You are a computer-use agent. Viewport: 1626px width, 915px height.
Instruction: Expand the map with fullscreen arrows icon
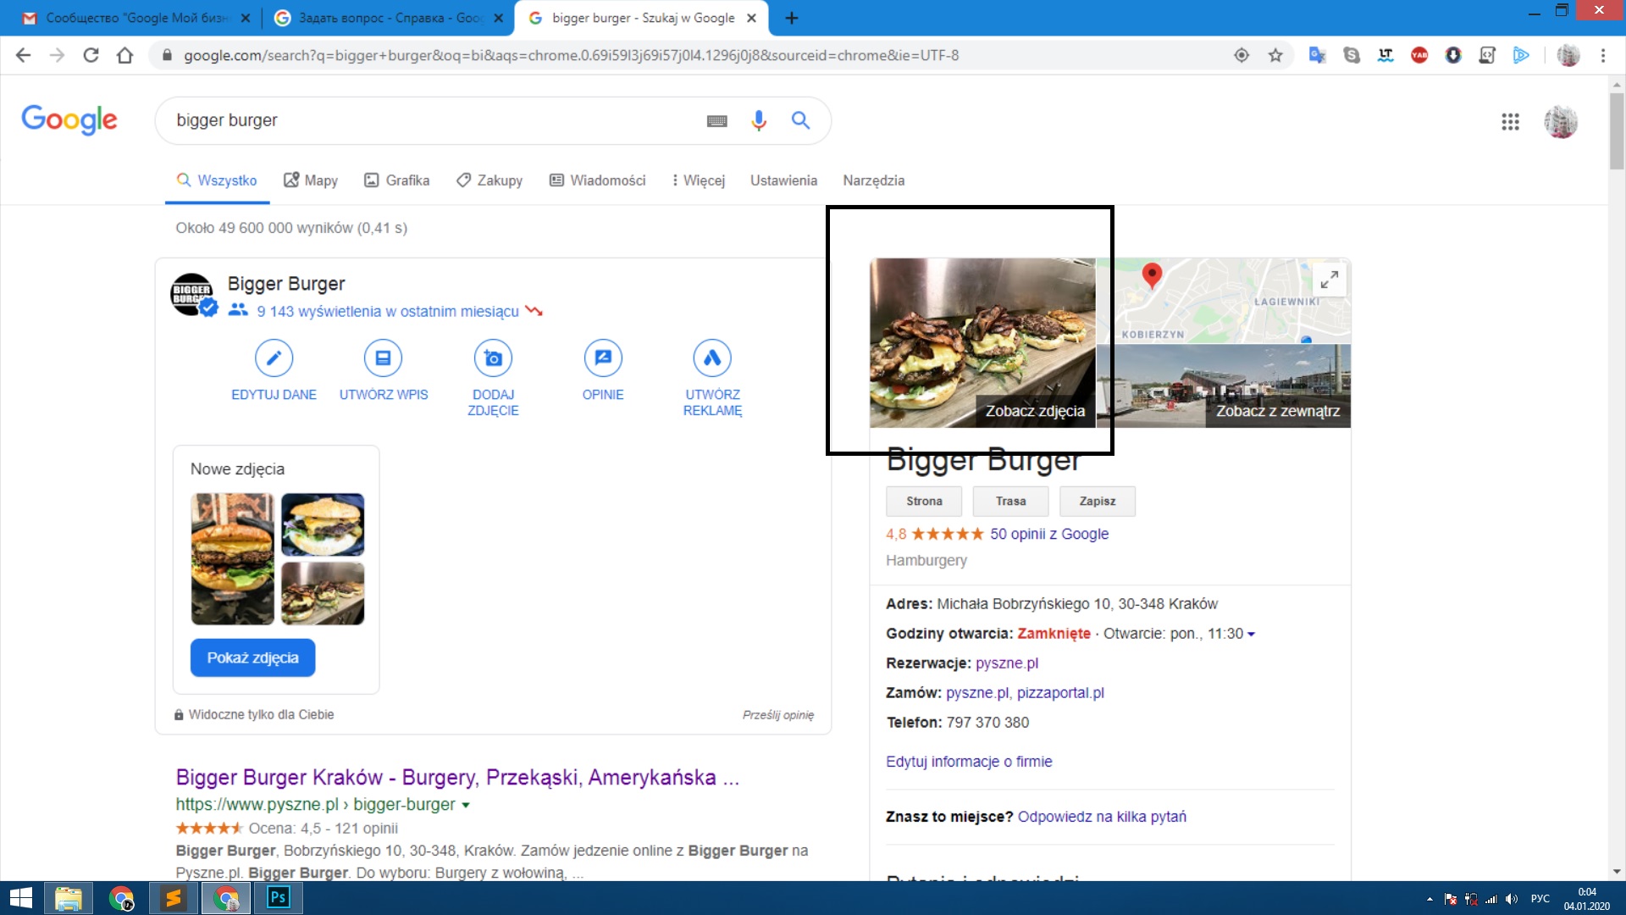[1330, 279]
